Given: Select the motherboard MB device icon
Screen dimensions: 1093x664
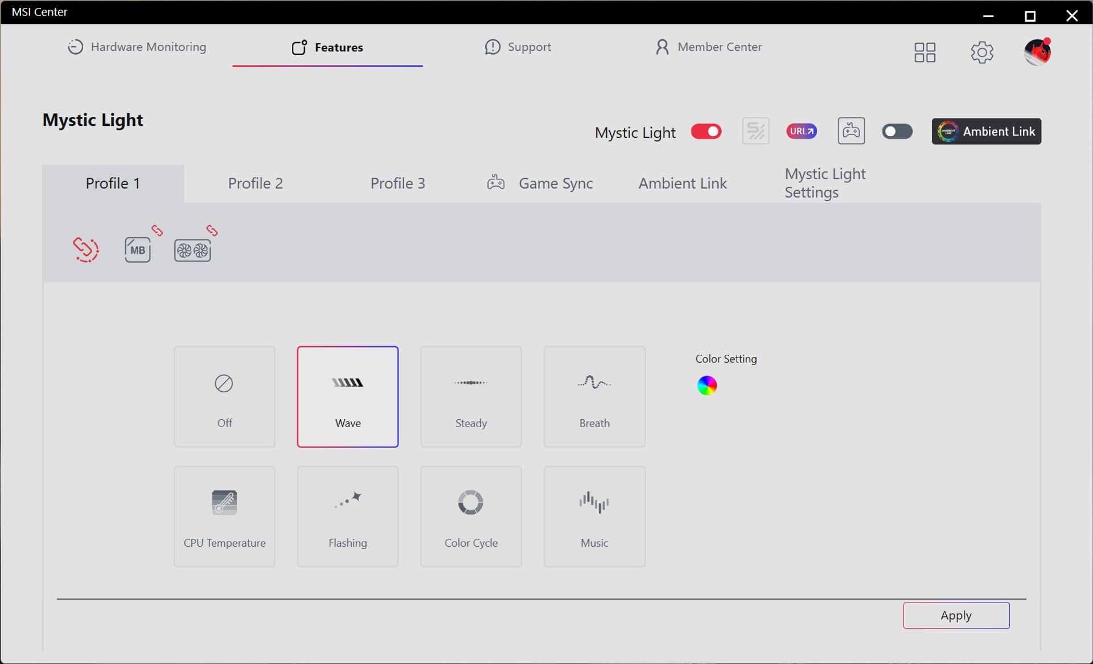Looking at the screenshot, I should (137, 250).
